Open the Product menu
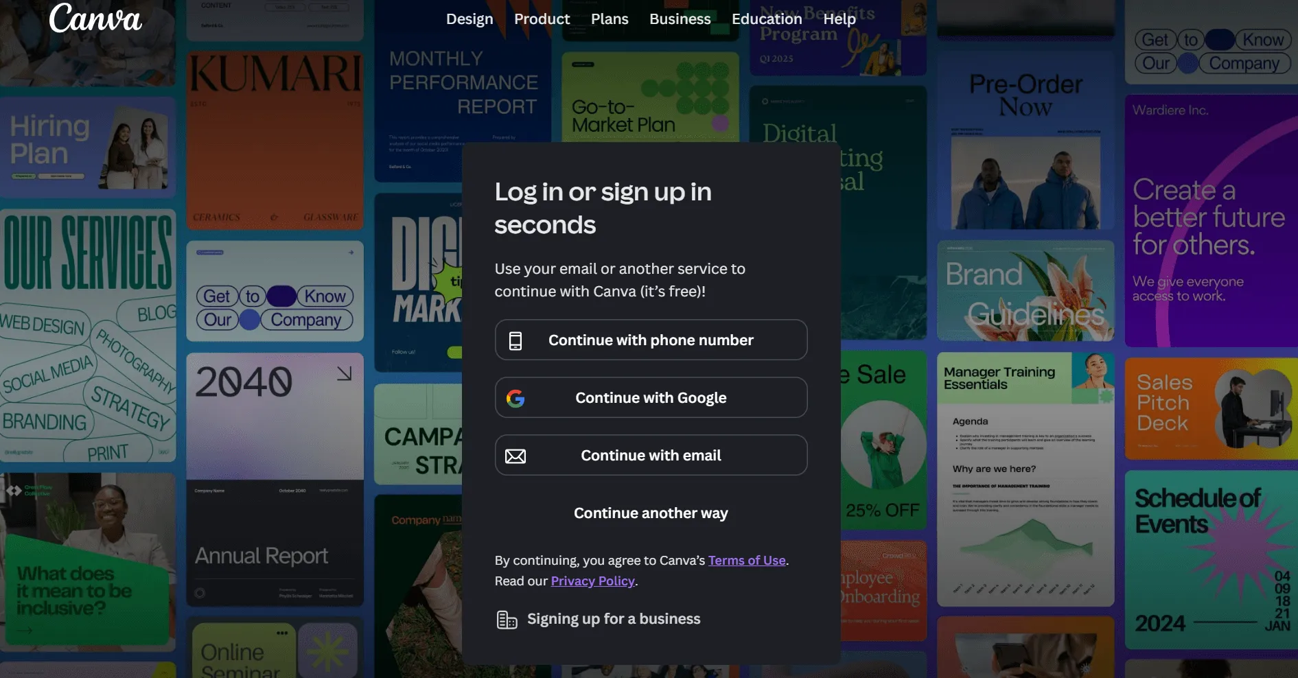Screen dimensions: 1298x678 542,19
